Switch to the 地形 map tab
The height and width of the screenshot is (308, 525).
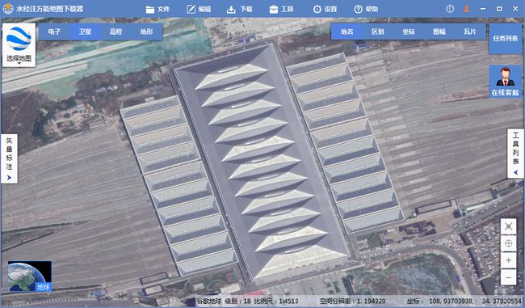[x=147, y=32]
